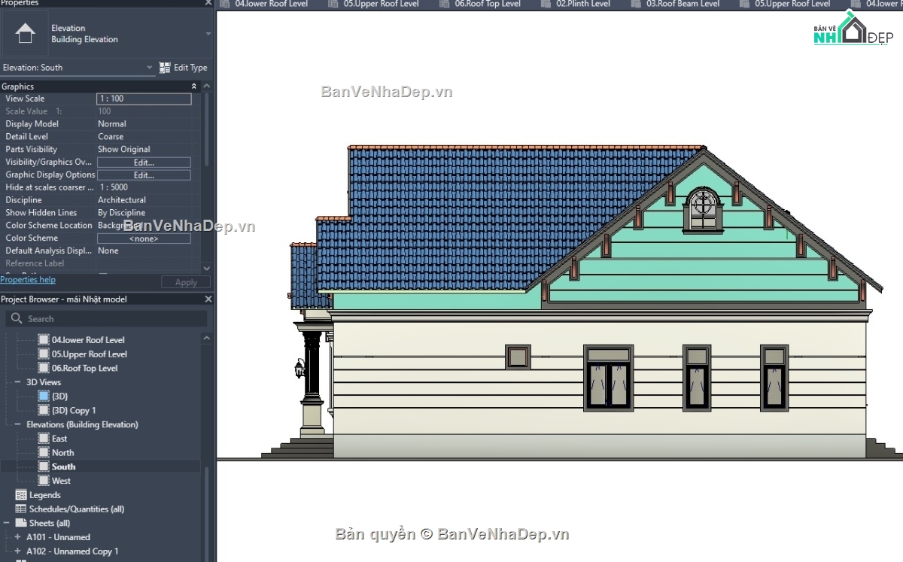Click the tab icon of 02.Plinth Level view tab
903x562 pixels.
(546, 4)
